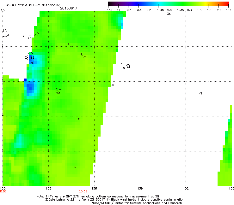Click the title "ASCAT 25KM MLE-2 descending"

(33, 5)
